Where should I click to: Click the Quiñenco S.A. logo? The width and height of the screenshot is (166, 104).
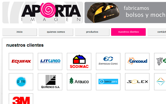click(x=50, y=82)
